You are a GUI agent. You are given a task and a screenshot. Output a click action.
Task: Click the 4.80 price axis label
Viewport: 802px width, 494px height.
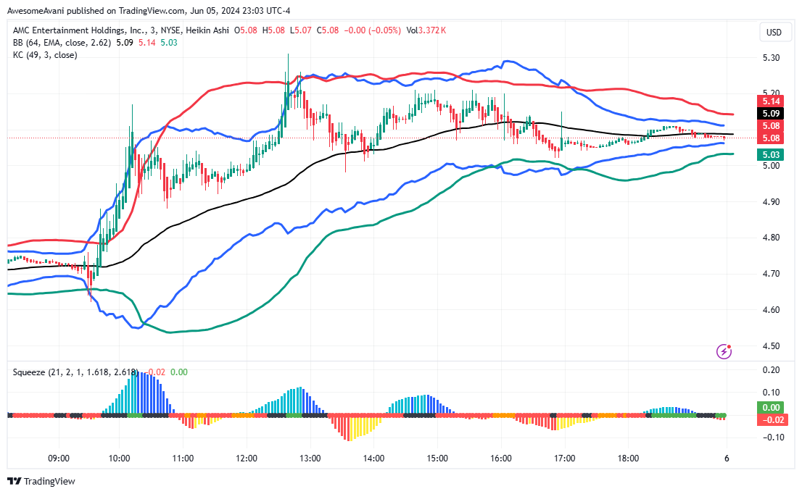pos(771,238)
